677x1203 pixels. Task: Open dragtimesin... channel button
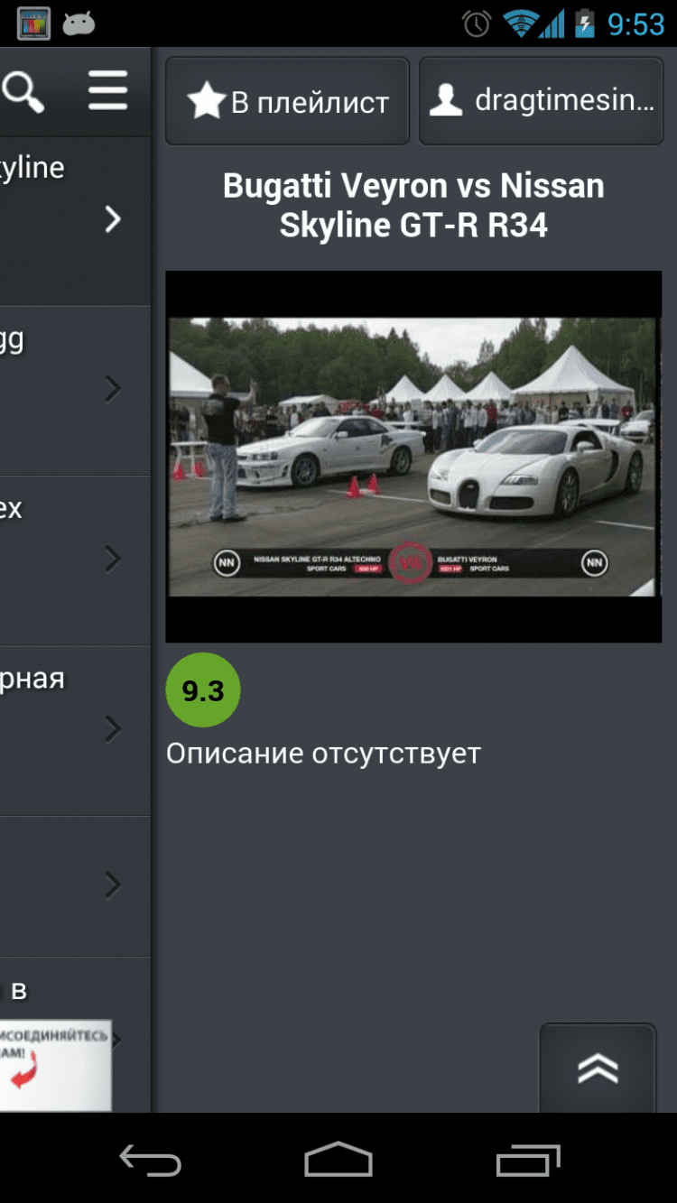(x=542, y=101)
